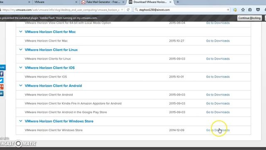This screenshot has height=150, width=266.
Task: Select the Download VMware Horizon tab
Action: (x=150, y=2)
